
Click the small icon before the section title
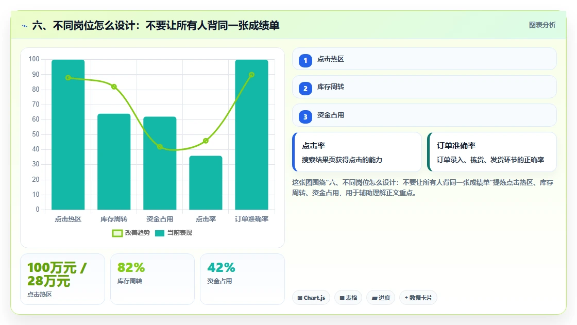25,26
